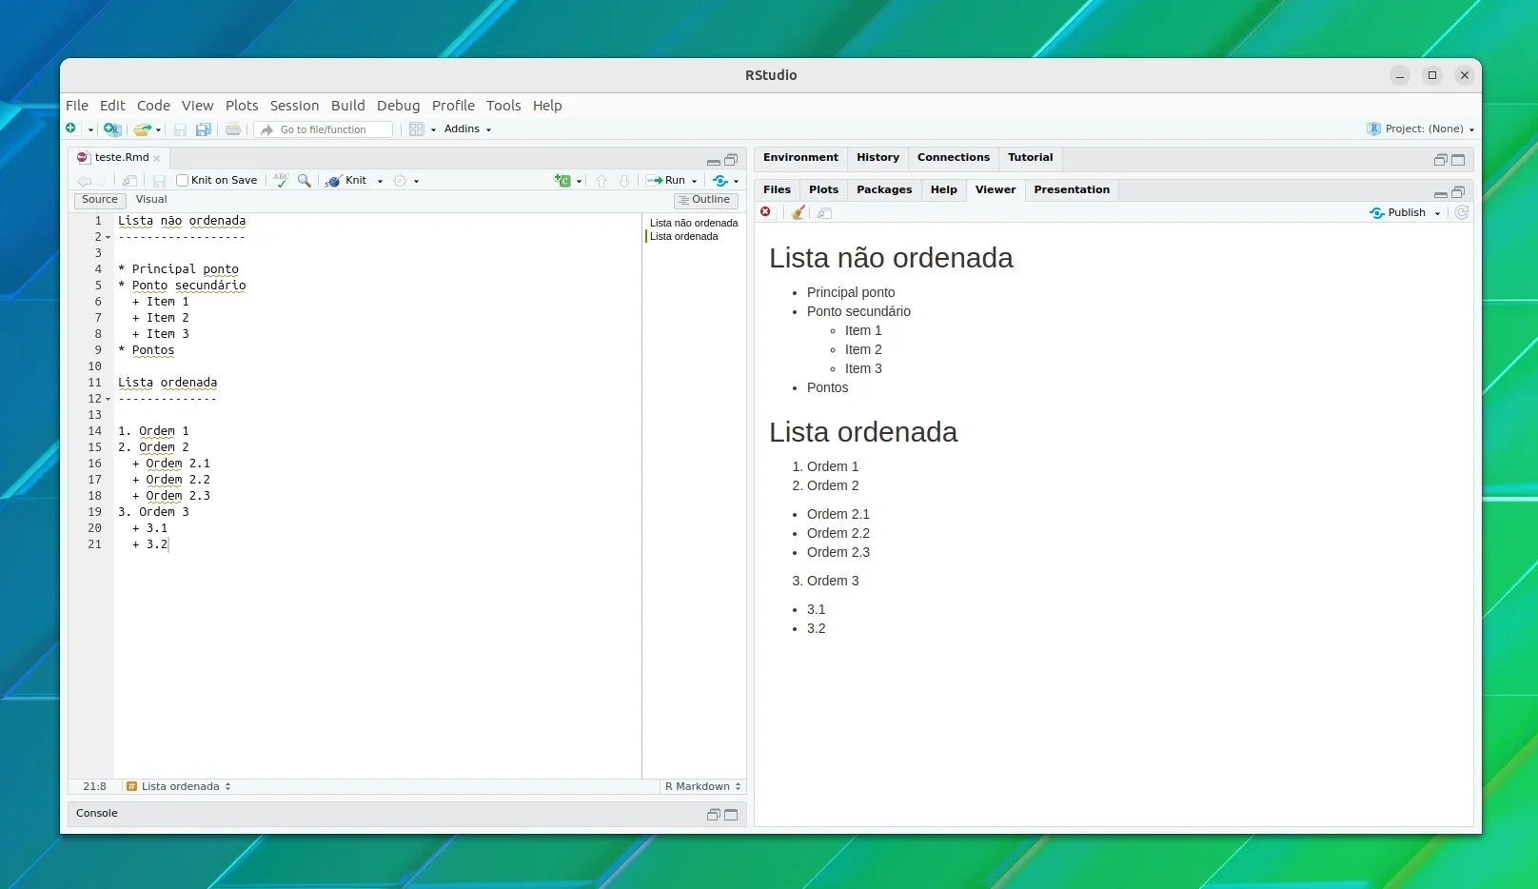Switch to the Connections tab

tap(954, 157)
